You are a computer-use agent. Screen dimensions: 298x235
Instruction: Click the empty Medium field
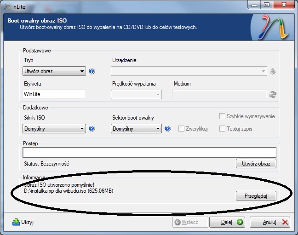coord(220,94)
